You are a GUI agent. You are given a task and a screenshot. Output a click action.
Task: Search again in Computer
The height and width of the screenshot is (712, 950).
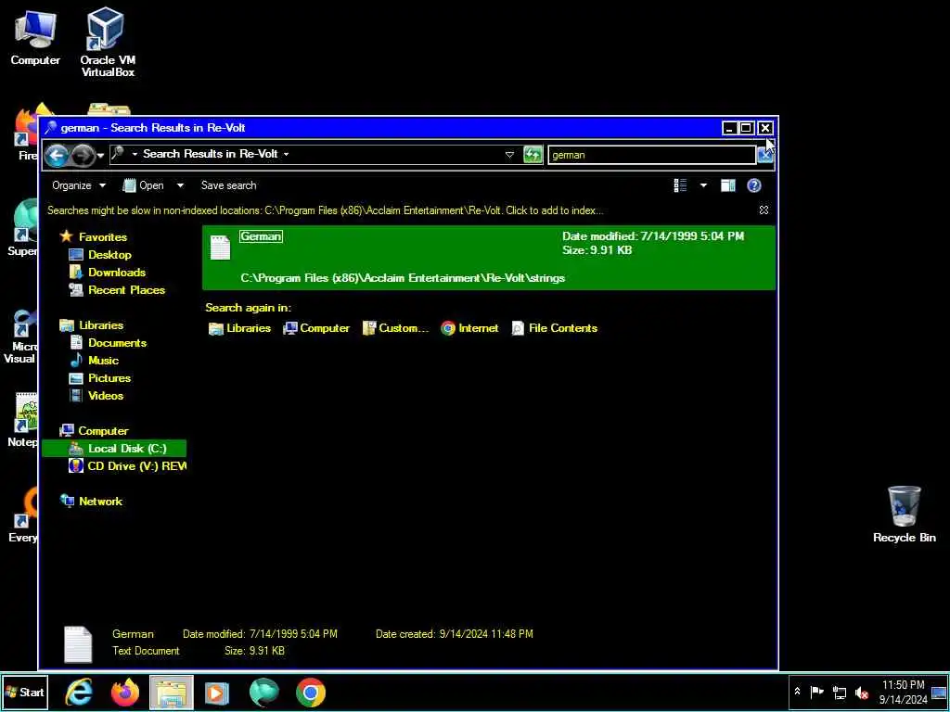click(316, 328)
